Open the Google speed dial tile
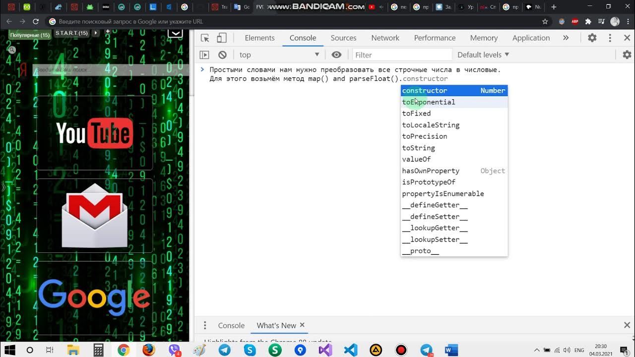The image size is (635, 357). [94, 298]
